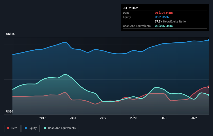This screenshot has width=213, height=136.
Task: Click the US$1b y-axis label
Action: [x=10, y=34]
